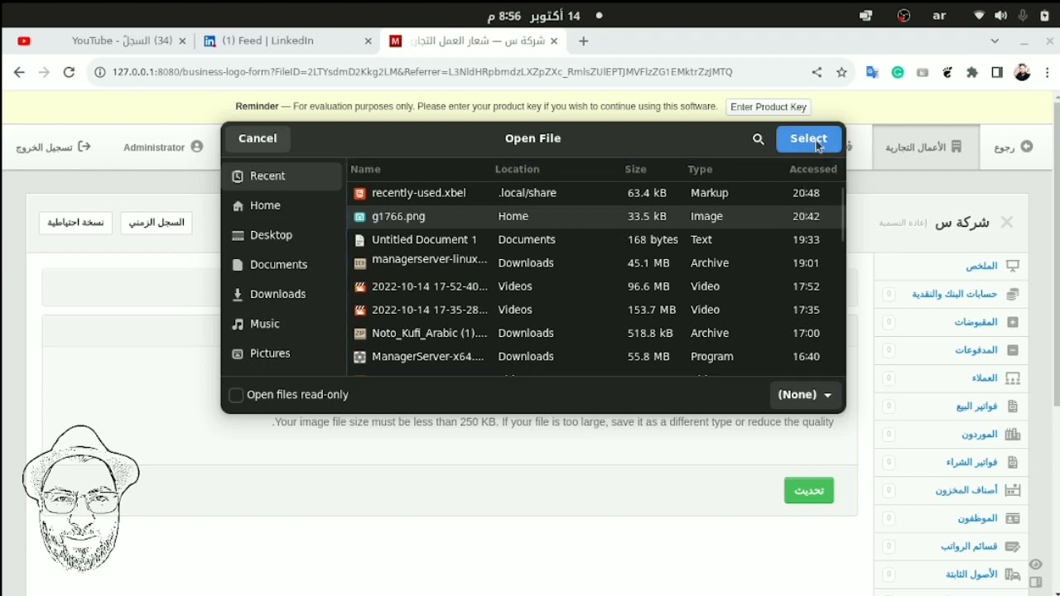Open the (None) file filter dropdown

pos(805,395)
